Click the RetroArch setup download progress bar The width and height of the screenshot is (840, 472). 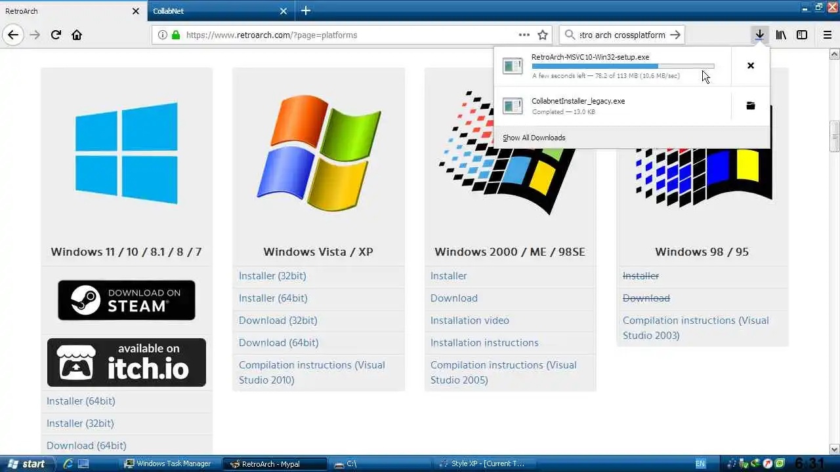point(623,66)
